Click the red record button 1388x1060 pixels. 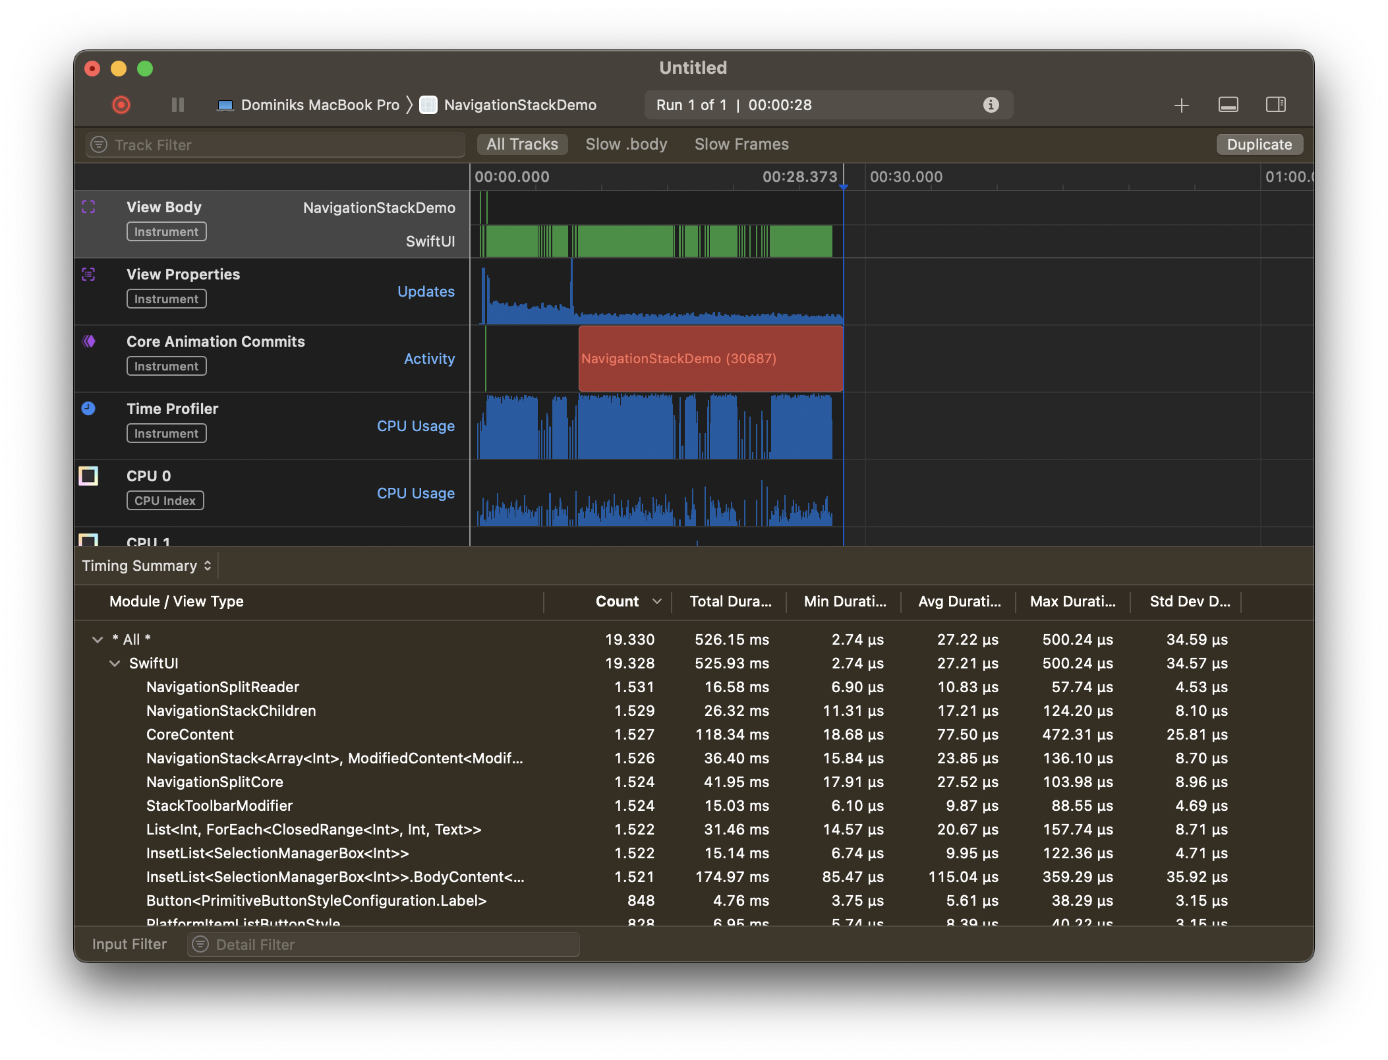(x=121, y=105)
